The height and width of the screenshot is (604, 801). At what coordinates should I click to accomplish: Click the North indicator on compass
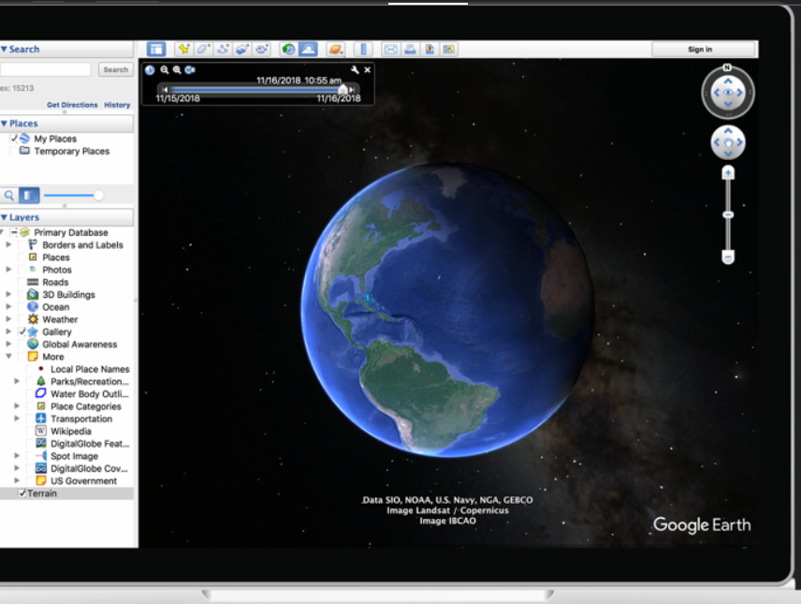(727, 67)
